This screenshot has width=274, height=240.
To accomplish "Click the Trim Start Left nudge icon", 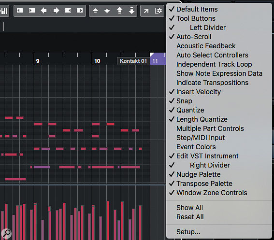I will point(20,11).
